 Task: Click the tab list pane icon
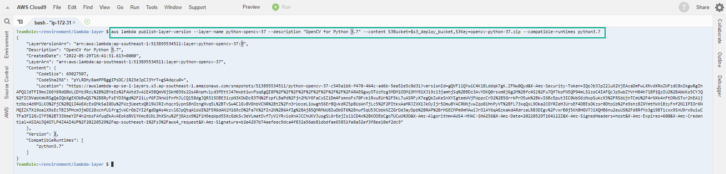click(20, 22)
